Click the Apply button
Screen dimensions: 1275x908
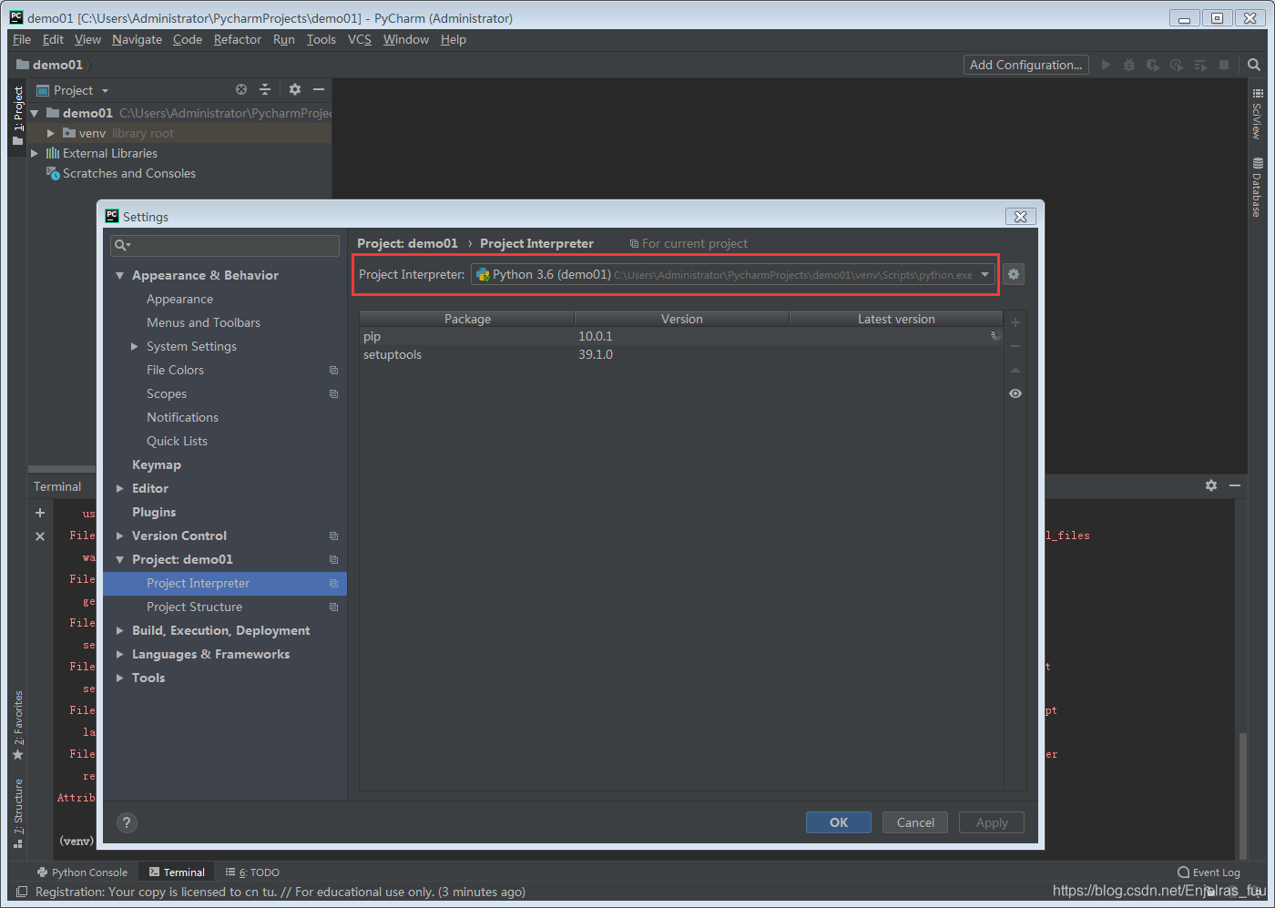coord(992,822)
